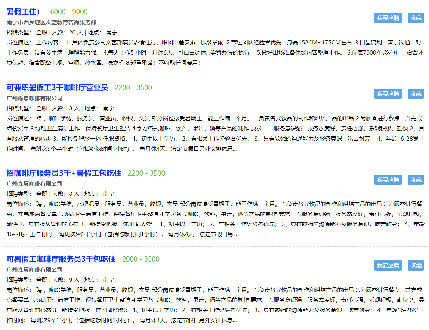Open job title 可兼职暑假工3千咖啡厅营业员
429x330 pixels.
tap(57, 87)
